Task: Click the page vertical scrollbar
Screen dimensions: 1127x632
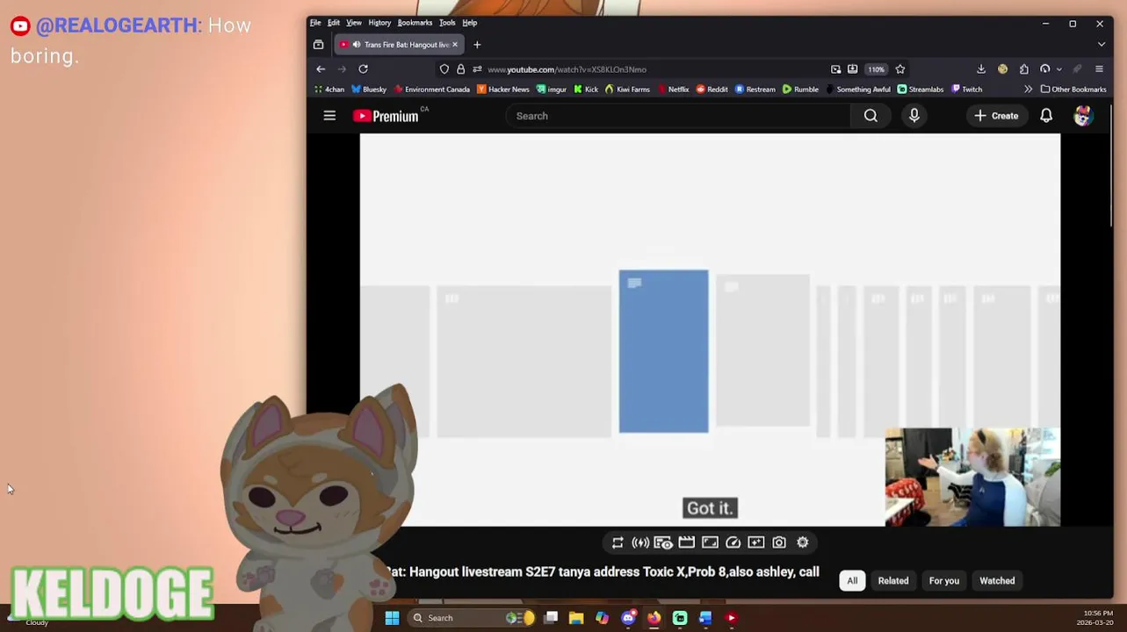Action: (1111, 167)
